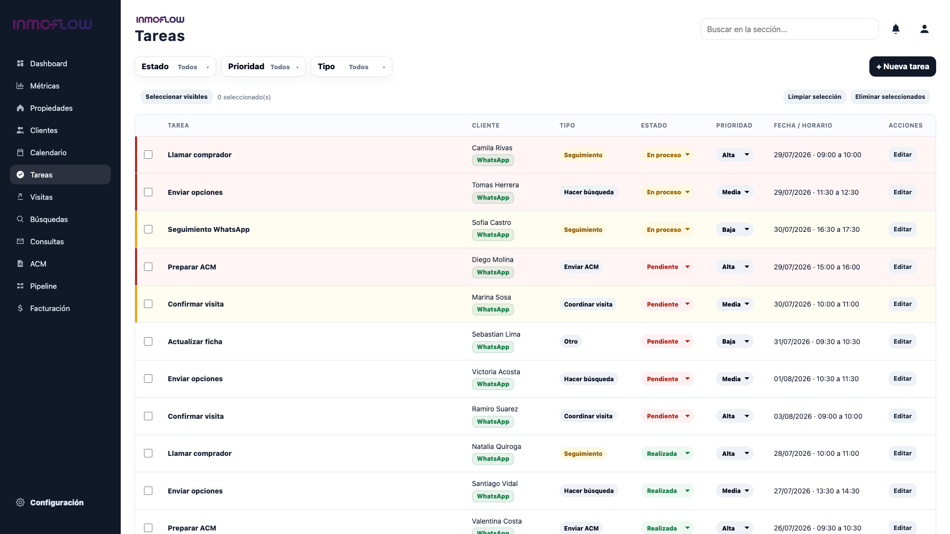Check Confirmar visita row for Marina Sosa
The height and width of the screenshot is (534, 950).
point(148,304)
